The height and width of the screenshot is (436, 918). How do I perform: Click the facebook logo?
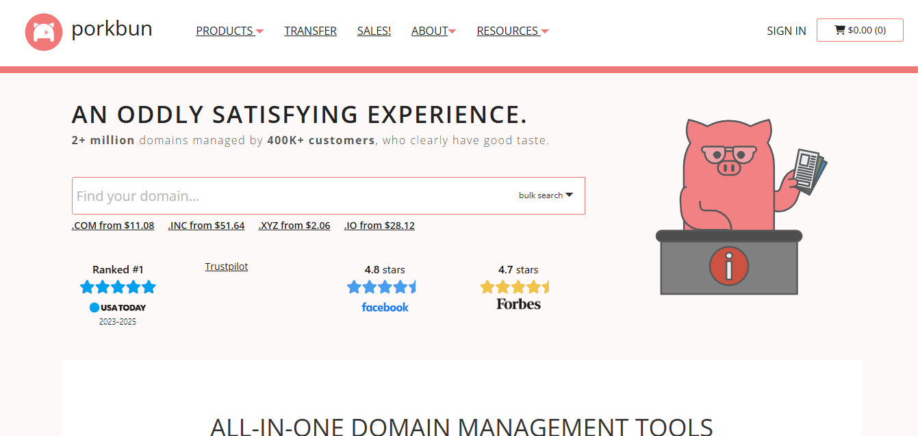(385, 308)
